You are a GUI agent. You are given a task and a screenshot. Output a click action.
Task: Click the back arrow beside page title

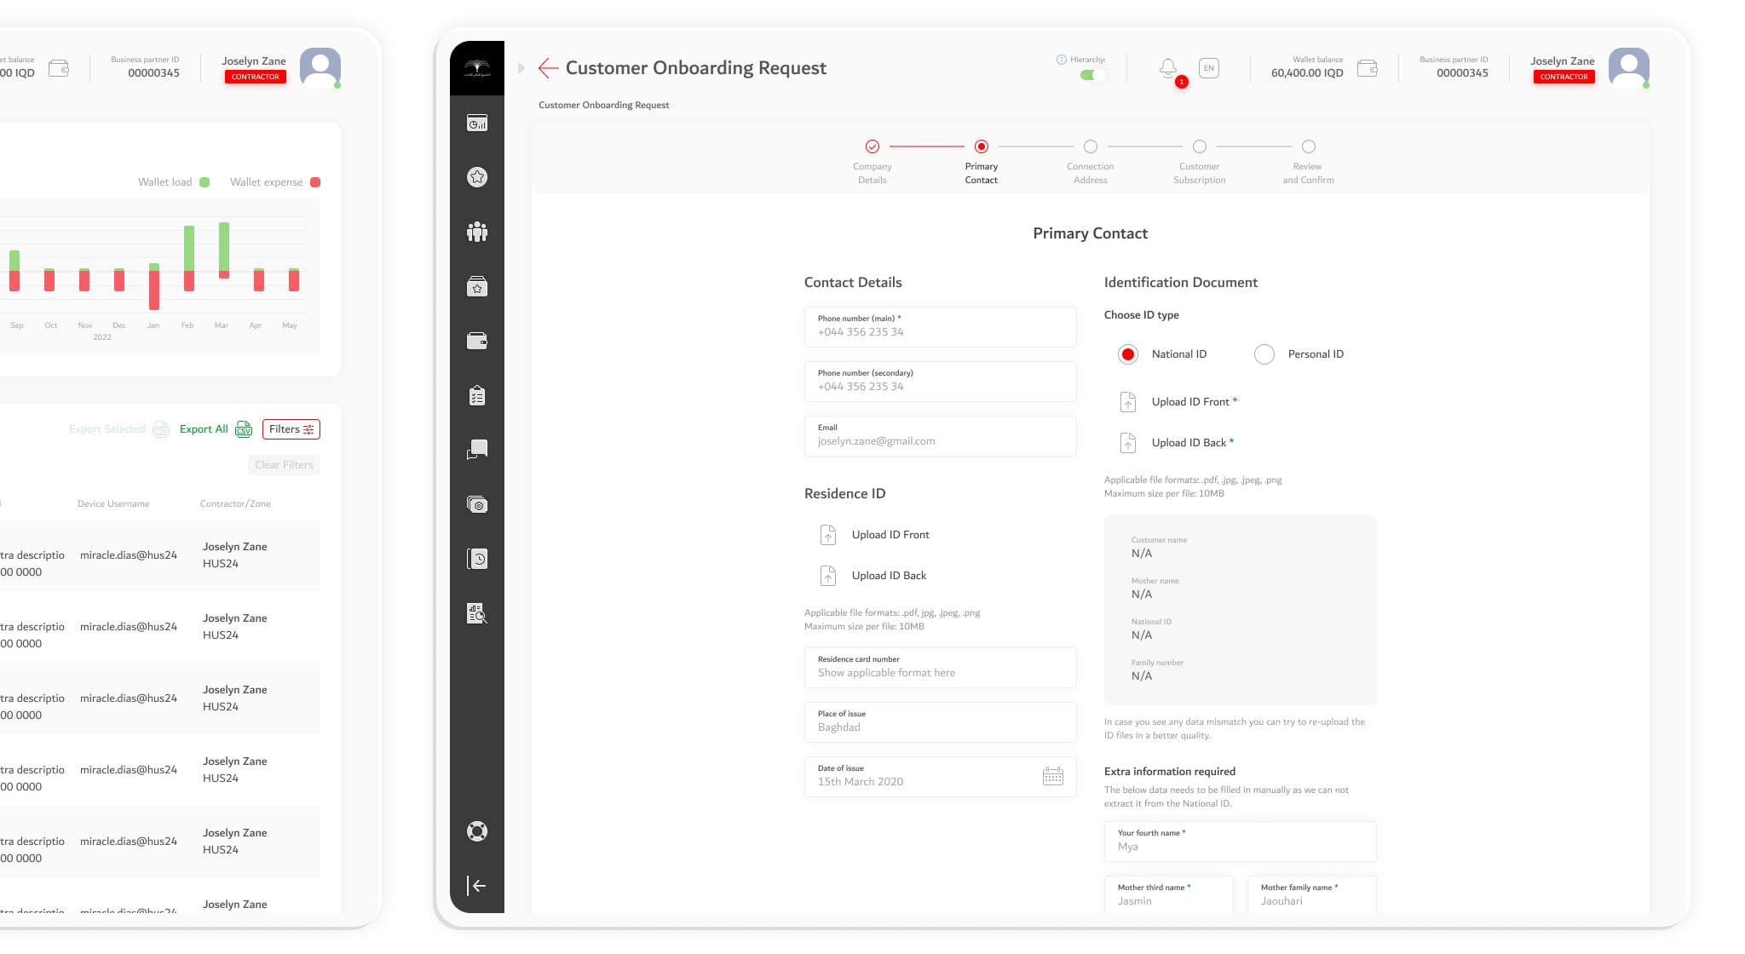[548, 68]
